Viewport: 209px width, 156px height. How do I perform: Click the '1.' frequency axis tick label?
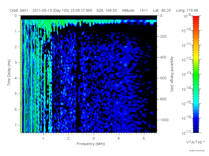44,139
